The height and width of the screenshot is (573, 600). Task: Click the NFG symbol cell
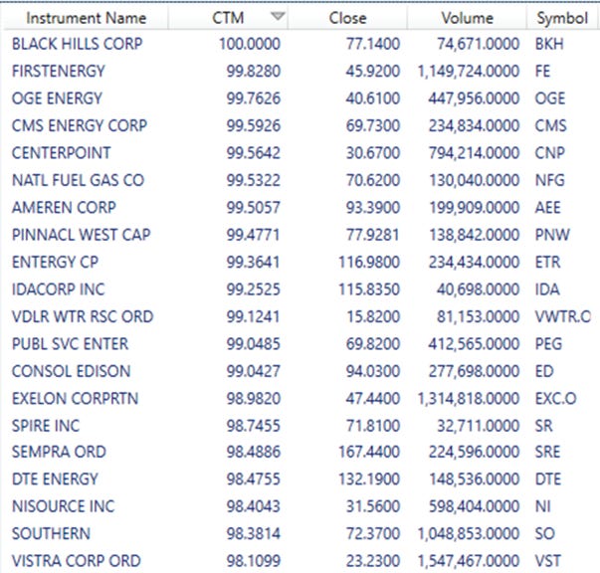tap(549, 180)
